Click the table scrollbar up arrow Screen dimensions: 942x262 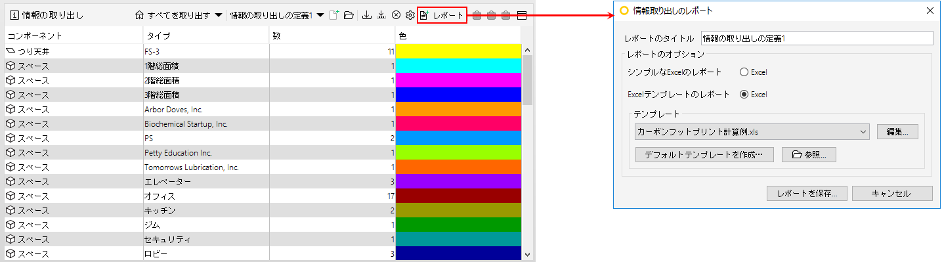(x=527, y=49)
